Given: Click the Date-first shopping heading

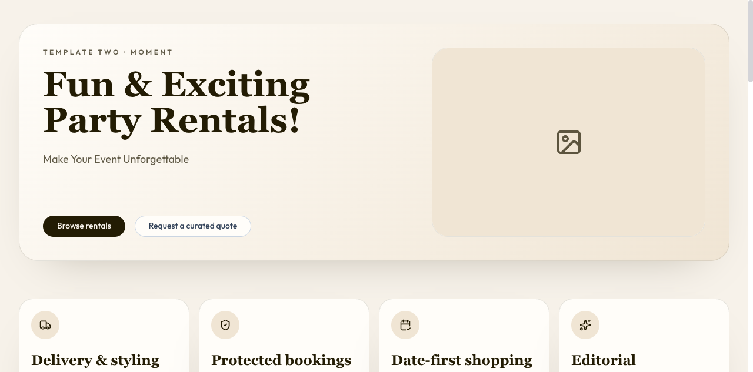Looking at the screenshot, I should click(461, 360).
